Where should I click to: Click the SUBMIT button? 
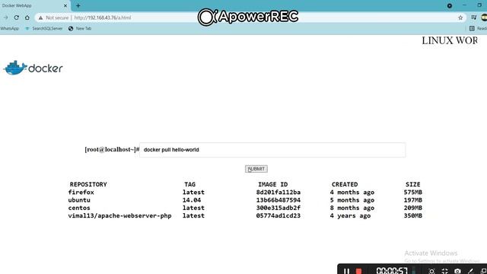click(x=256, y=169)
